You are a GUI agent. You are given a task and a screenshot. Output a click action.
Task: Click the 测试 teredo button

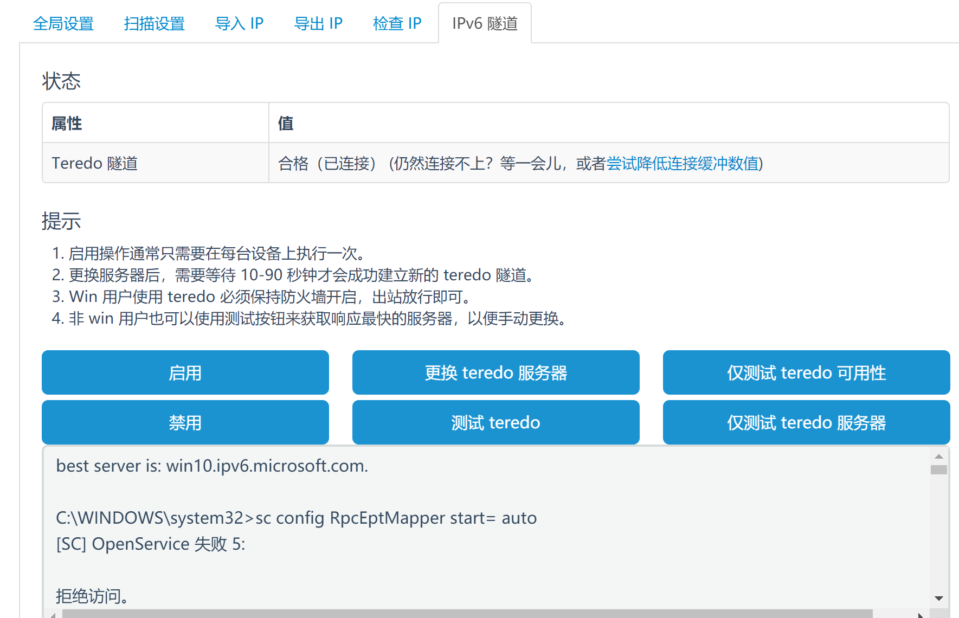(495, 422)
